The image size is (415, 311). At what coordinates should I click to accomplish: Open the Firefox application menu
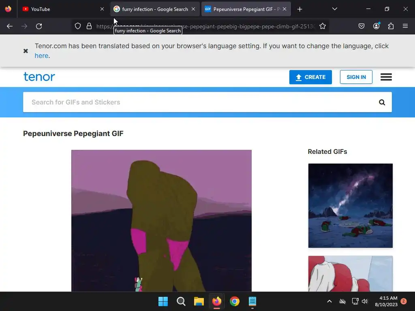405,26
